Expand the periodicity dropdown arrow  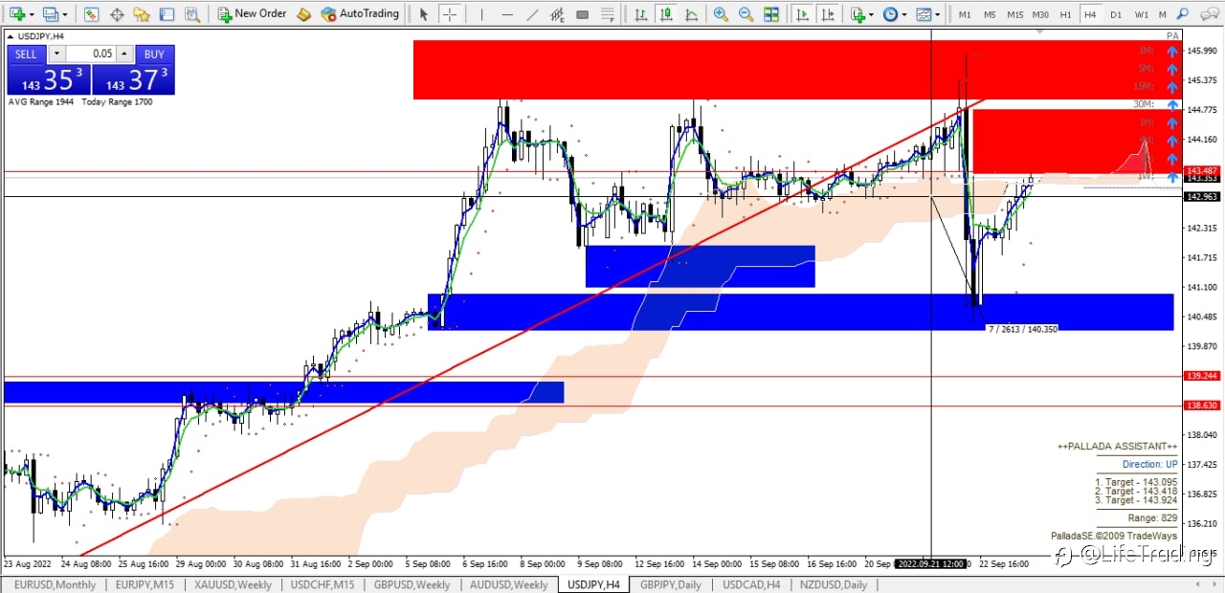(x=904, y=15)
